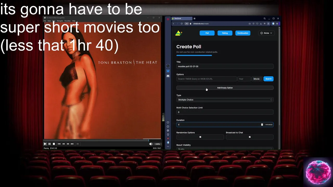Rewind (decrease speed) in media player
This screenshot has height=187, width=333.
click(x=63, y=144)
